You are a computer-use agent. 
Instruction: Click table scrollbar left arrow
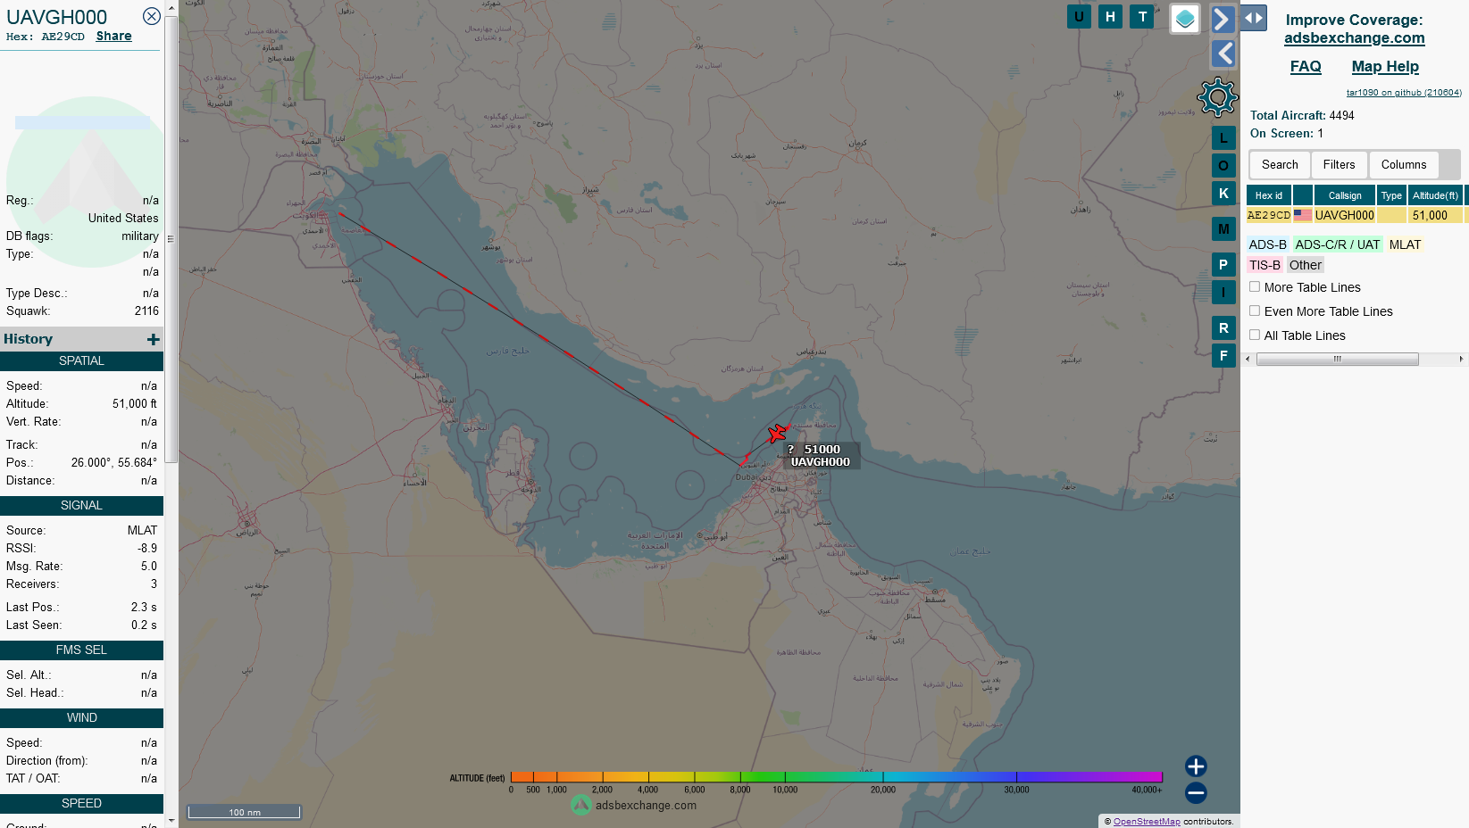(1247, 359)
